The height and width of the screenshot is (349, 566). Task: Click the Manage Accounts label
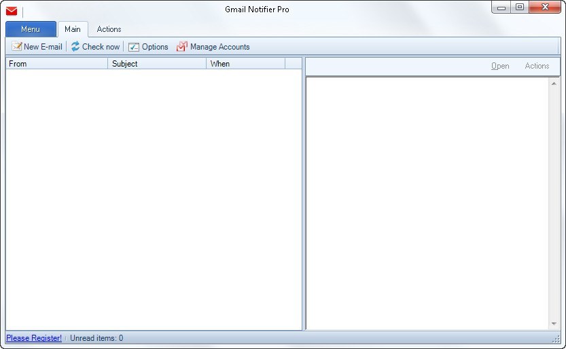[220, 47]
